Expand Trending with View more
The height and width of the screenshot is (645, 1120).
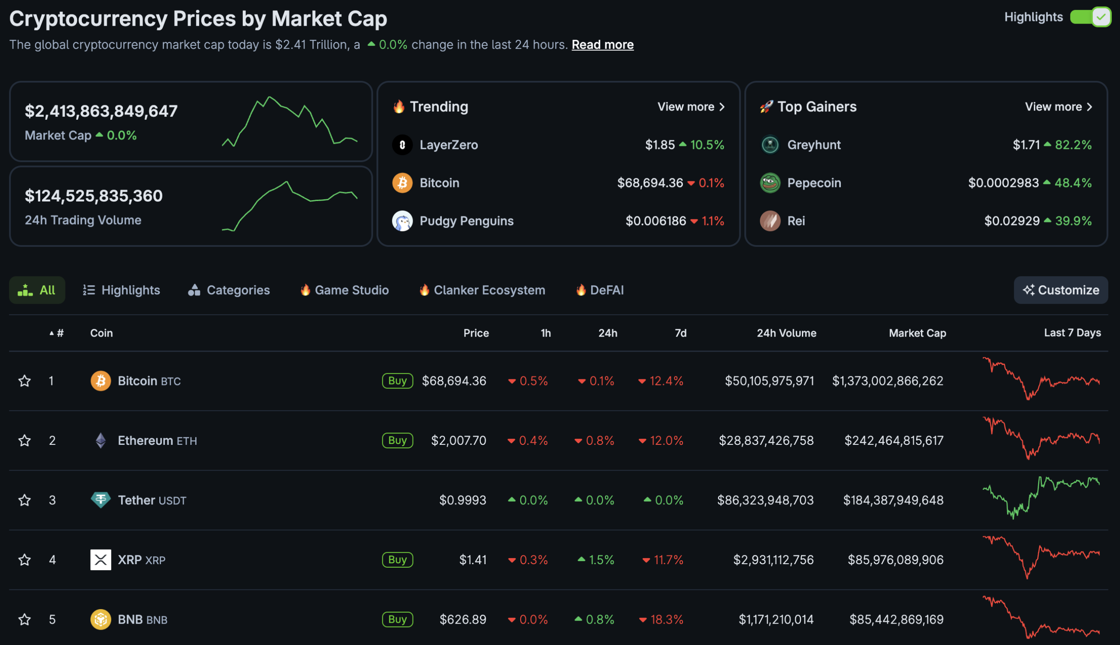point(691,107)
